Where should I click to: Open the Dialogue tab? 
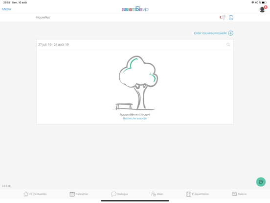pos(119,194)
